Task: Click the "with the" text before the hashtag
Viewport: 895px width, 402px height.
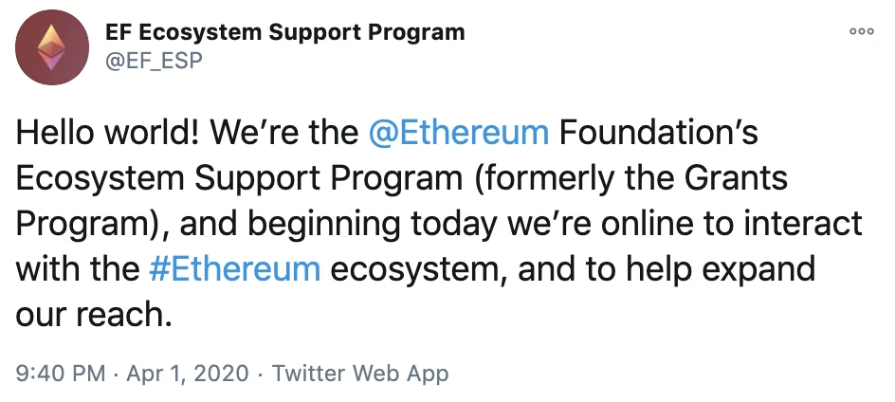Action: [77, 269]
